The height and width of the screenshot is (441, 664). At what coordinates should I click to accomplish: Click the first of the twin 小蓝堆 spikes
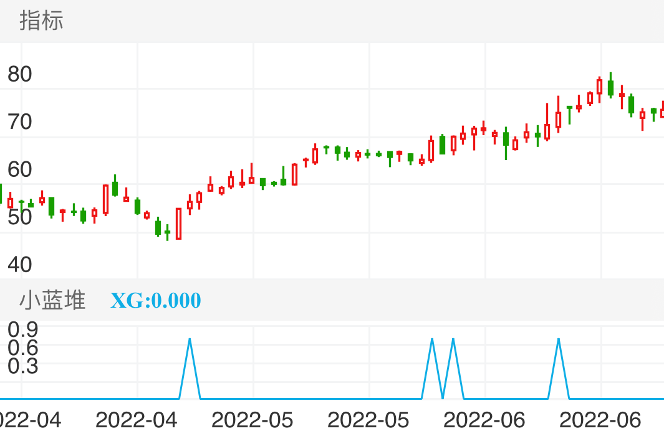432,340
